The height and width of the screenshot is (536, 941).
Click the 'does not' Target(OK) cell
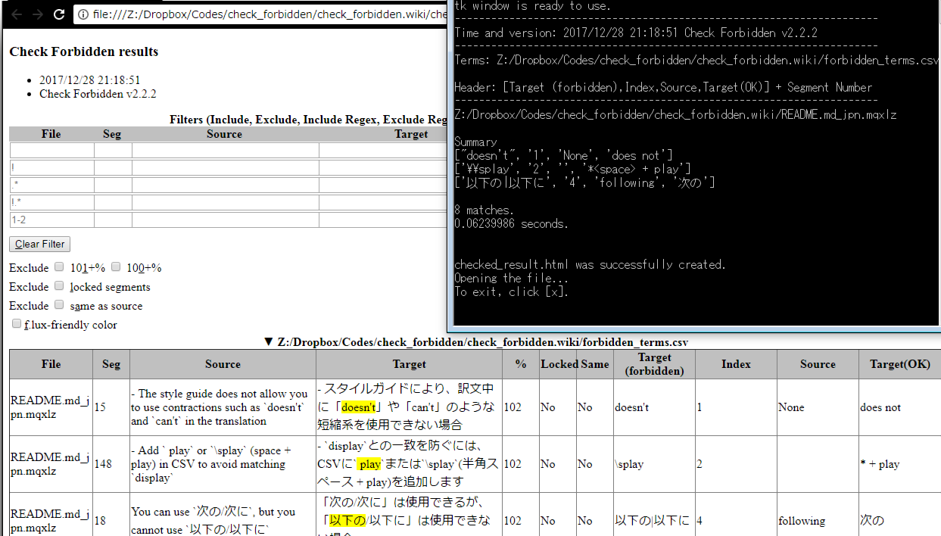(x=899, y=407)
